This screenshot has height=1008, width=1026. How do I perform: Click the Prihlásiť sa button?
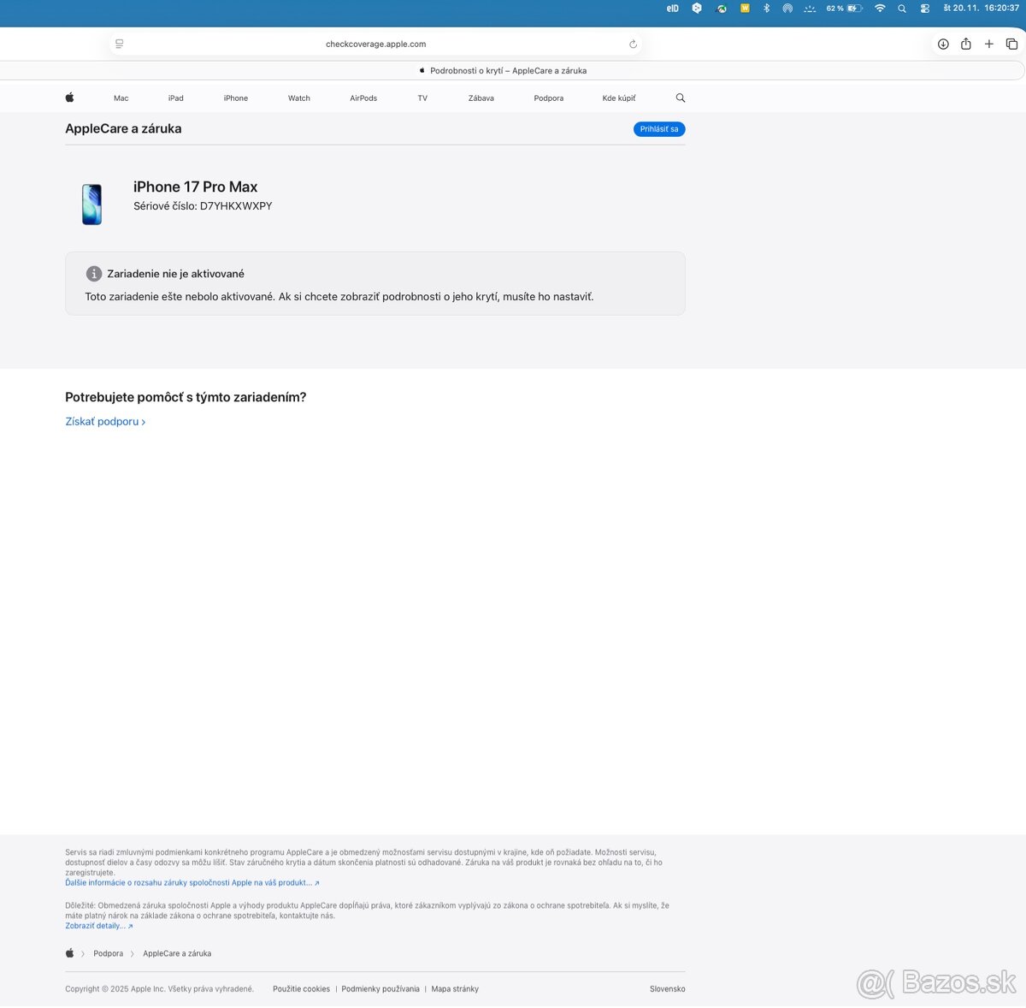659,129
